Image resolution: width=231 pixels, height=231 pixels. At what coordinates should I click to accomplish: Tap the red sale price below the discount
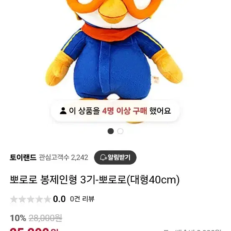(34, 229)
